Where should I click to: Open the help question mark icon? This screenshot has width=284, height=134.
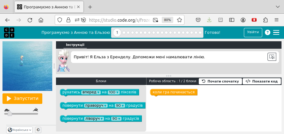point(268,33)
